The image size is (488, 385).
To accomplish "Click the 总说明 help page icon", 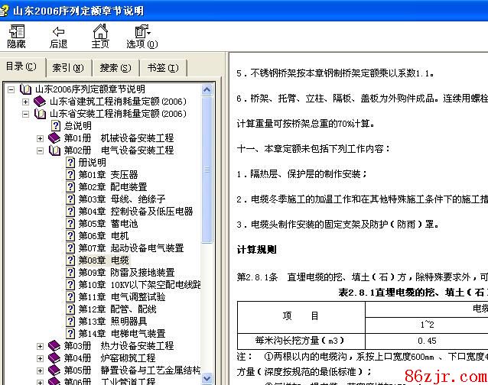I will 56,126.
